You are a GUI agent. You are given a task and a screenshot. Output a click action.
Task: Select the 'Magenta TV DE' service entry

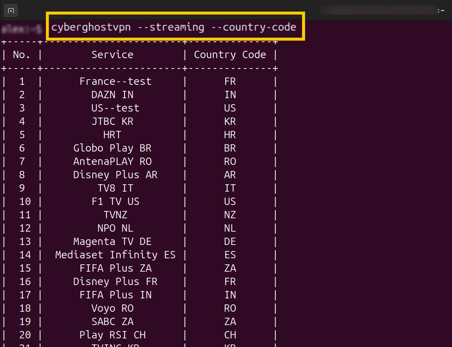(x=112, y=242)
